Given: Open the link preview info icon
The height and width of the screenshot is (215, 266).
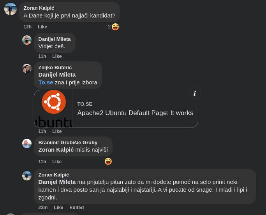Looking at the screenshot, I should point(195,93).
